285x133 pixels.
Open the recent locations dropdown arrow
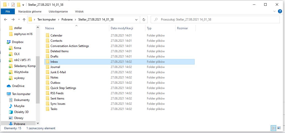(18, 19)
